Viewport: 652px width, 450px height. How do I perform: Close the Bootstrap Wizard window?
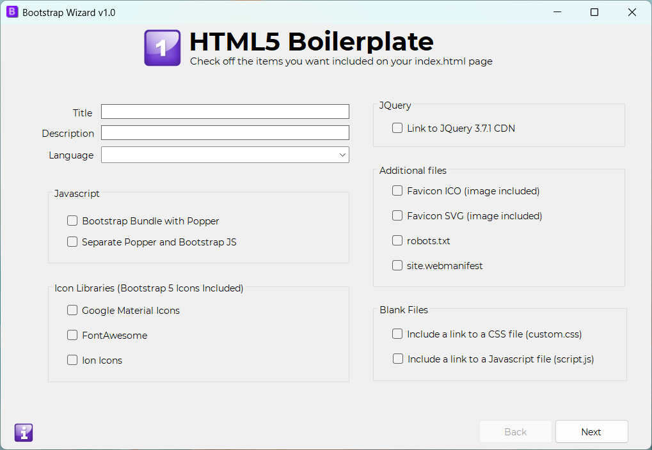pos(632,12)
